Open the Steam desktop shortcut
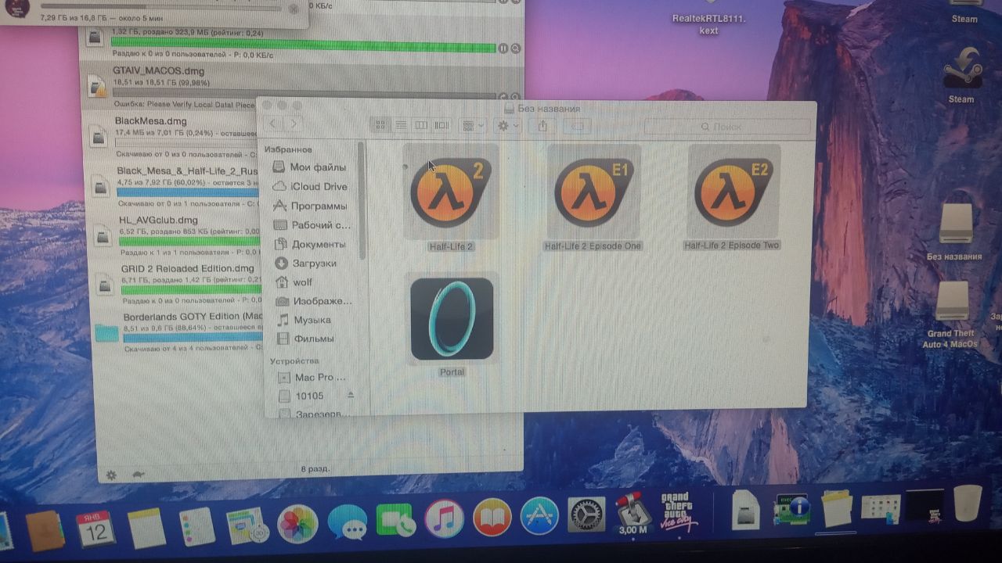Image resolution: width=1002 pixels, height=563 pixels. [x=961, y=74]
